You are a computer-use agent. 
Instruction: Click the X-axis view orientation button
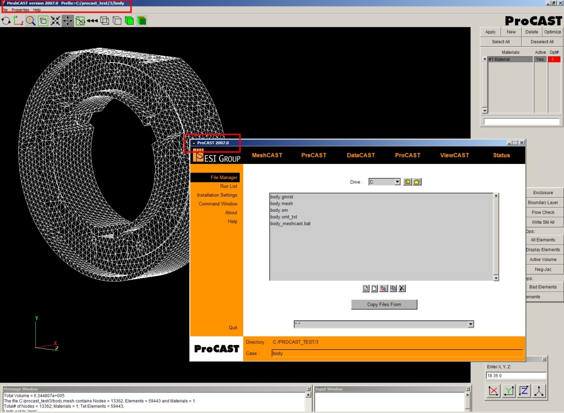(493, 391)
